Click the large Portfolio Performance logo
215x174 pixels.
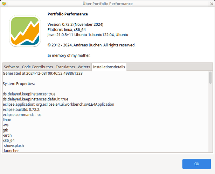pos(25,31)
